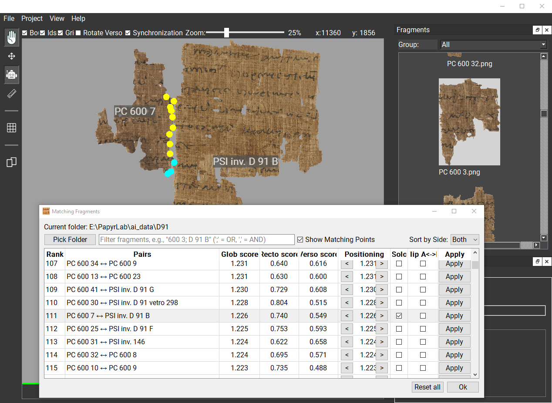
Task: Open the Group selector showing All
Action: (x=493, y=44)
